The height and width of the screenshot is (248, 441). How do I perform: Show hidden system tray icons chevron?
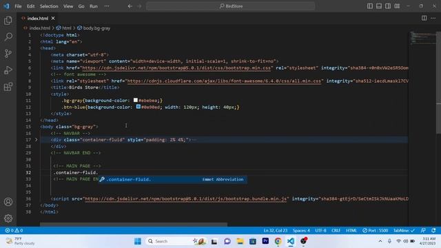380,241
